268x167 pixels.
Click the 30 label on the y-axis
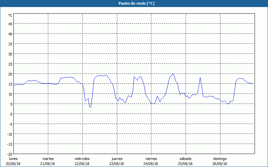10,54
